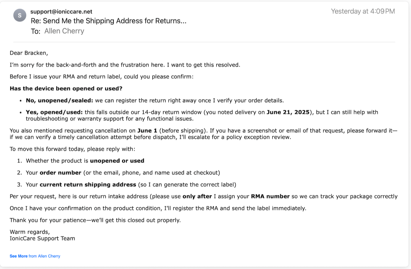The height and width of the screenshot is (269, 411).
Task: Expand the message with See More
Action: (x=18, y=256)
